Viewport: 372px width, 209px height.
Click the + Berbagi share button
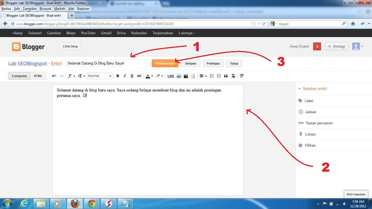tap(336, 46)
